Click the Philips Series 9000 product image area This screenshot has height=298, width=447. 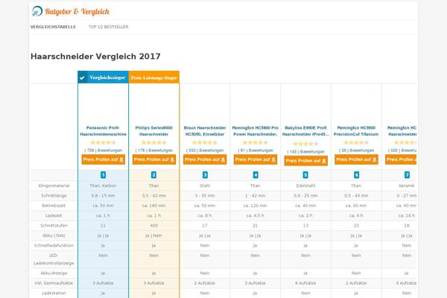click(154, 104)
